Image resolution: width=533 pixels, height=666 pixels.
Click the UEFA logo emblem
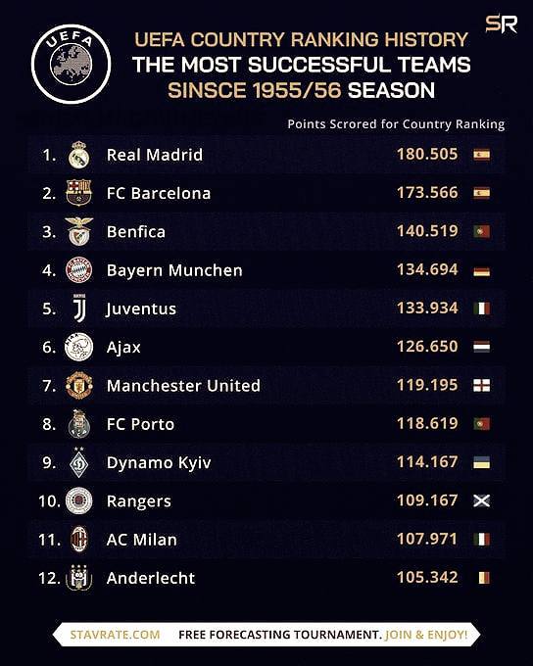pyautogui.click(x=71, y=64)
